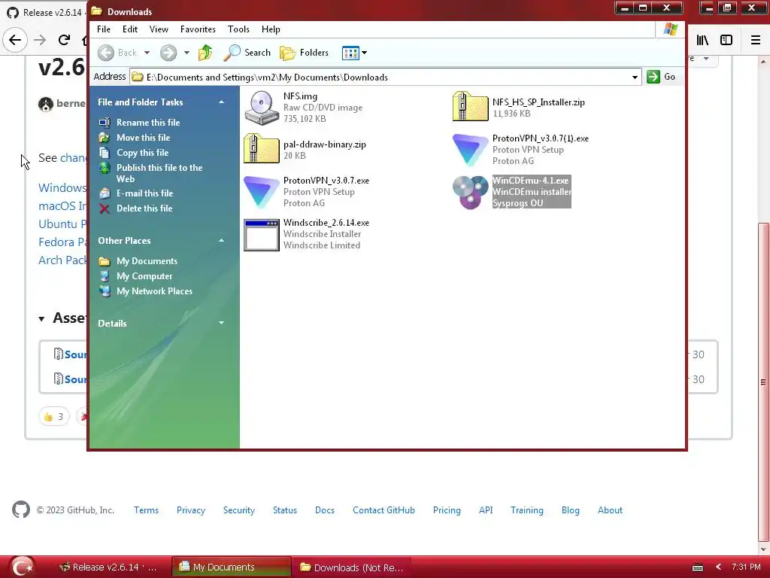Image resolution: width=770 pixels, height=578 pixels.
Task: Click the GitHub logo in page footer
Action: pyautogui.click(x=21, y=510)
